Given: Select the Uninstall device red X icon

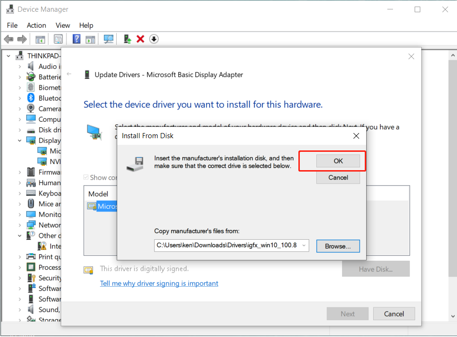Looking at the screenshot, I should click(140, 39).
